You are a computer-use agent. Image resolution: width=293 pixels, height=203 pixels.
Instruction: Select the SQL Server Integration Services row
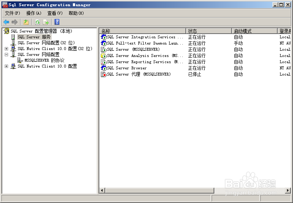click(x=195, y=37)
